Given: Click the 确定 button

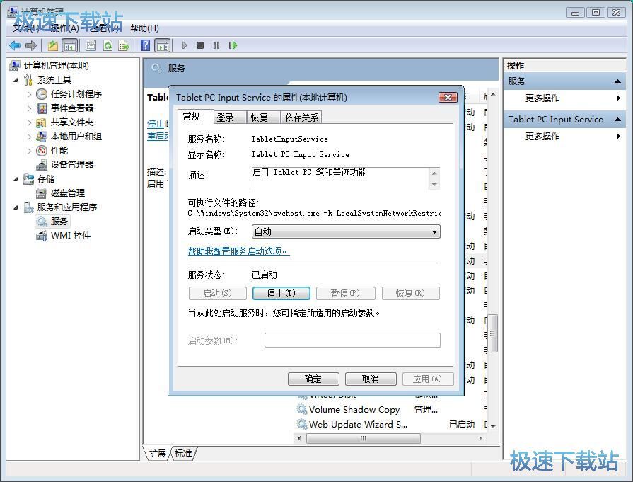Looking at the screenshot, I should (313, 379).
